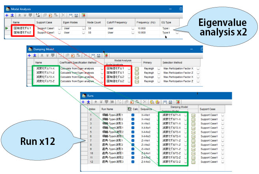This screenshot has height=174, width=259.
Task: Click the orange paste icon in Damping Model toolbar
Action: tap(73, 56)
